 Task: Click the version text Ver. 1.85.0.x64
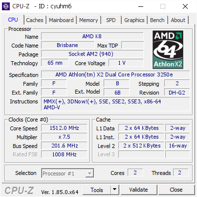point(60,192)
